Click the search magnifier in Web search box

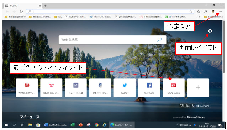tap(159, 39)
